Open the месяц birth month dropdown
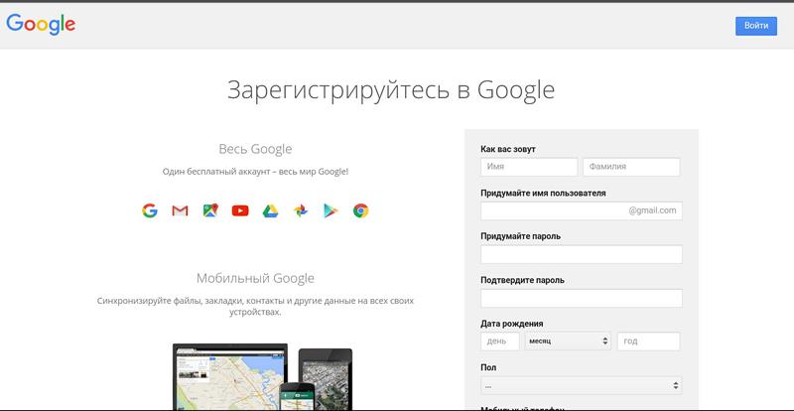This screenshot has height=411, width=794. pos(568,341)
